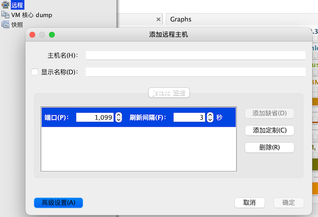318x217 pixels.
Task: Click into the 端口(P) number field
Action: [95, 117]
